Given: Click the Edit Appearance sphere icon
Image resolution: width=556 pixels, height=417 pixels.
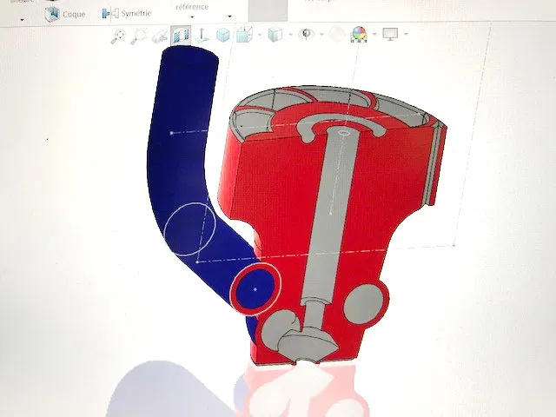Looking at the screenshot, I should [x=337, y=35].
